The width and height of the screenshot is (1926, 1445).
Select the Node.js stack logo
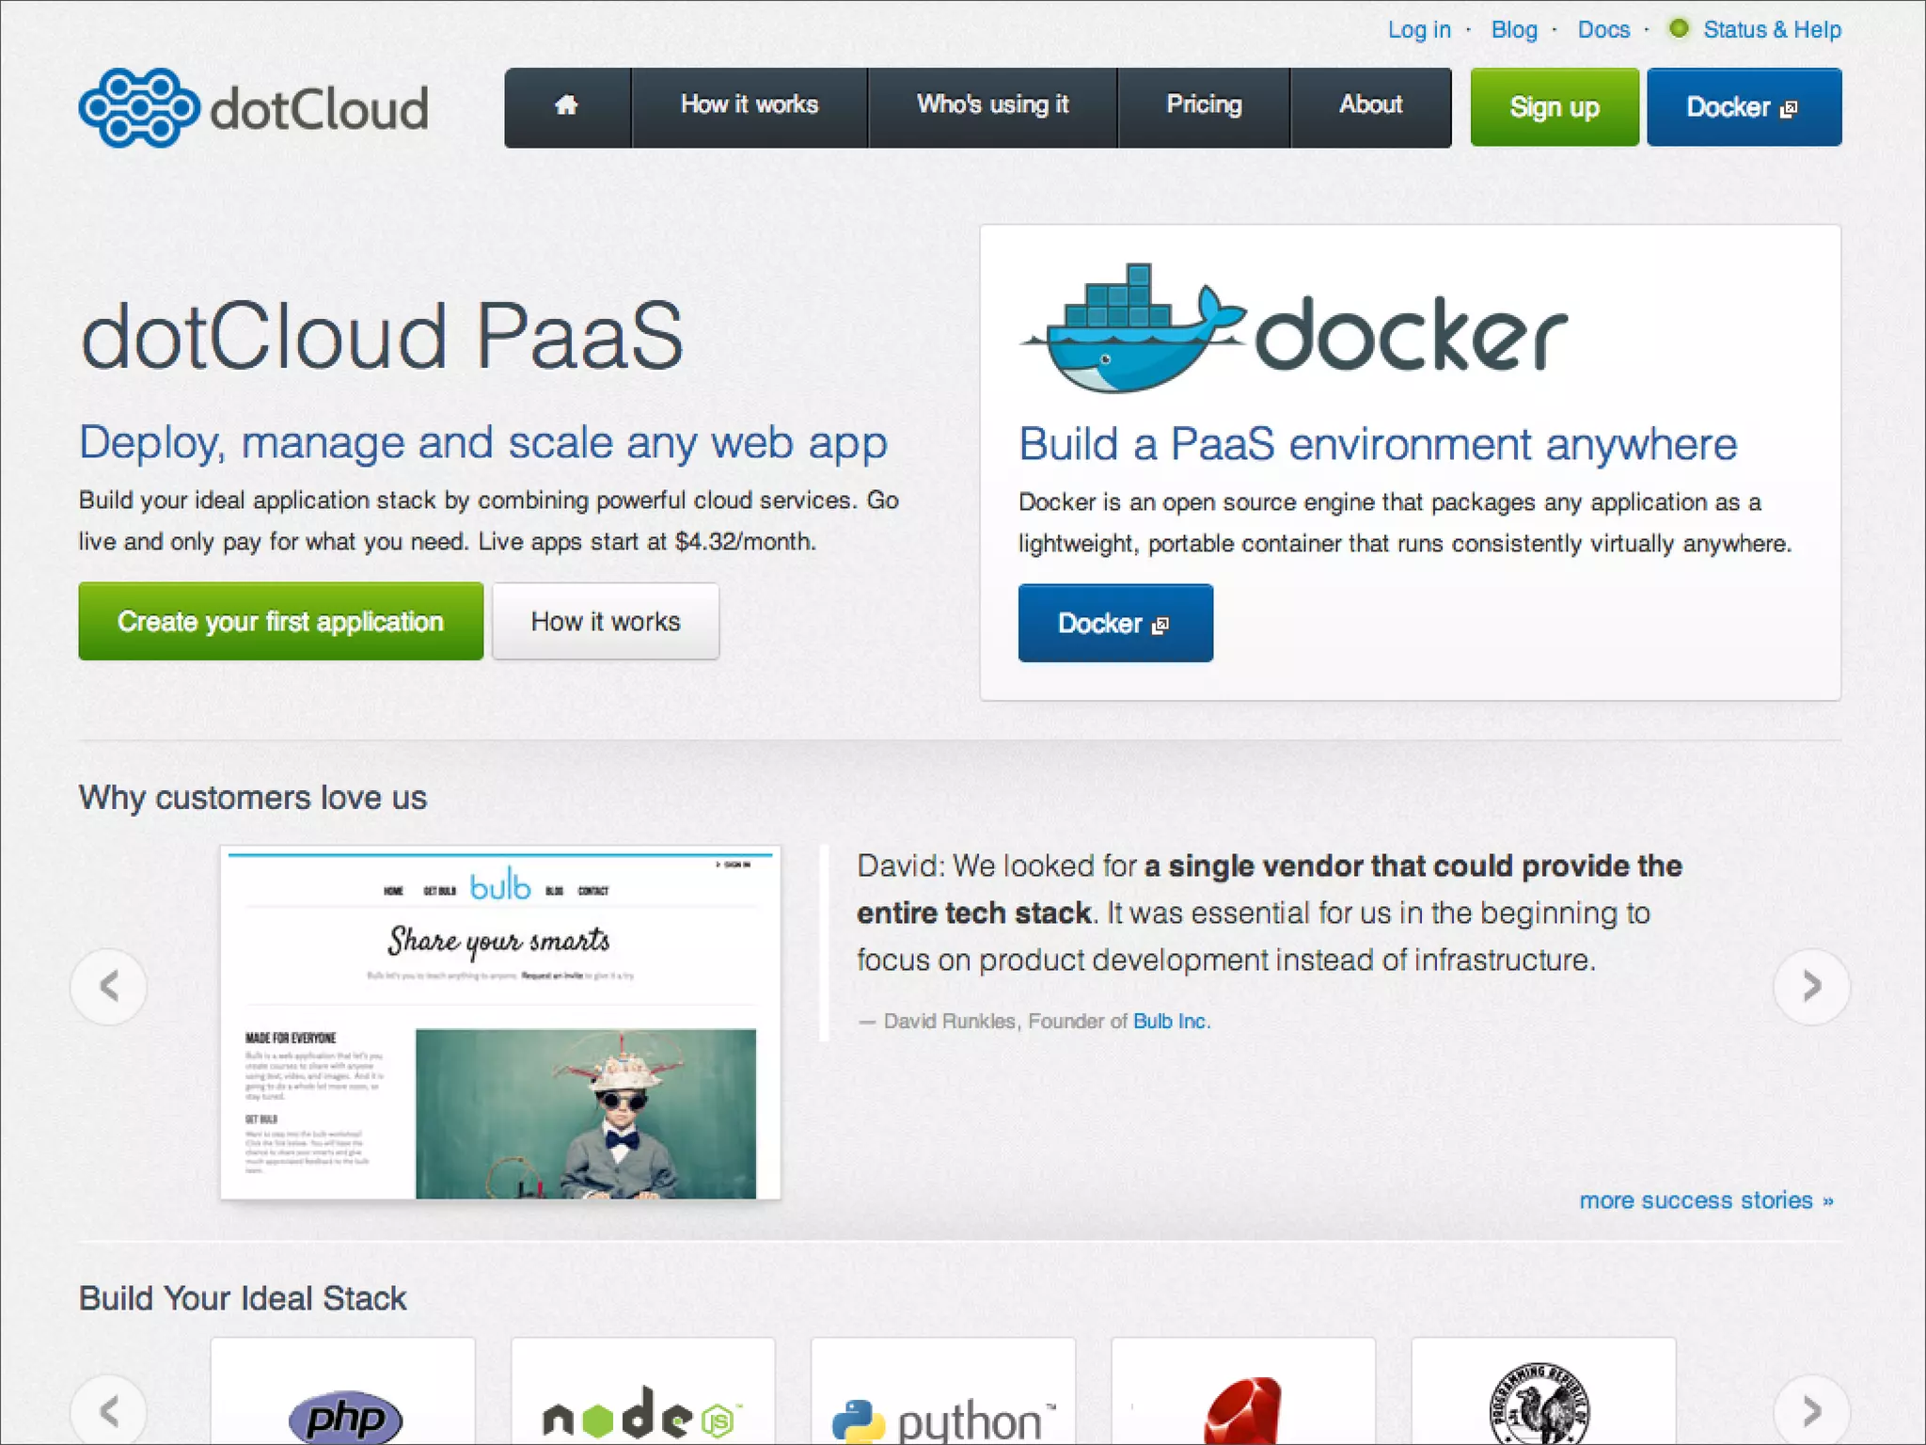point(642,1415)
